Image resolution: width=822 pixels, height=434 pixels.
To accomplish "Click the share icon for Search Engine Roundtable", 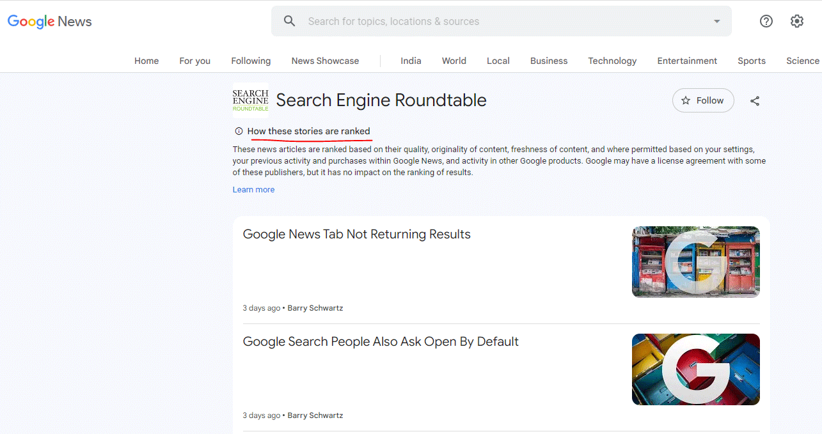I will pyautogui.click(x=755, y=100).
